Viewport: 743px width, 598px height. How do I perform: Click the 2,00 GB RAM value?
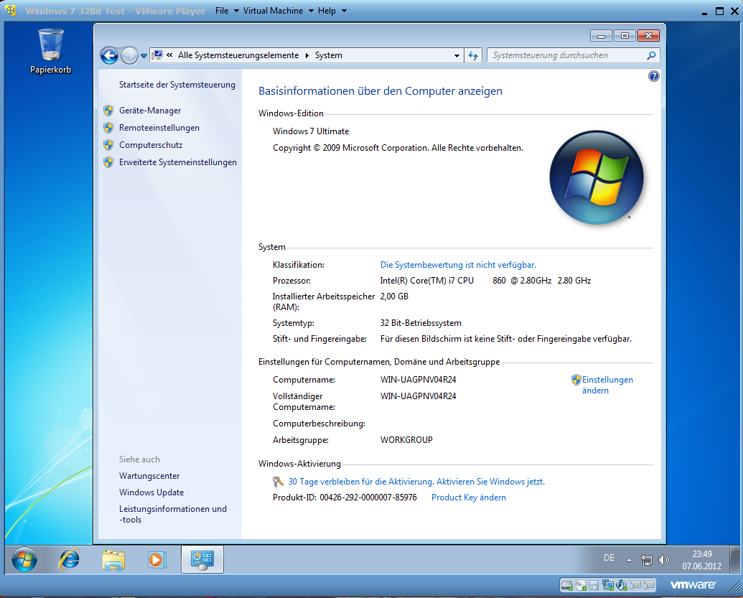394,296
